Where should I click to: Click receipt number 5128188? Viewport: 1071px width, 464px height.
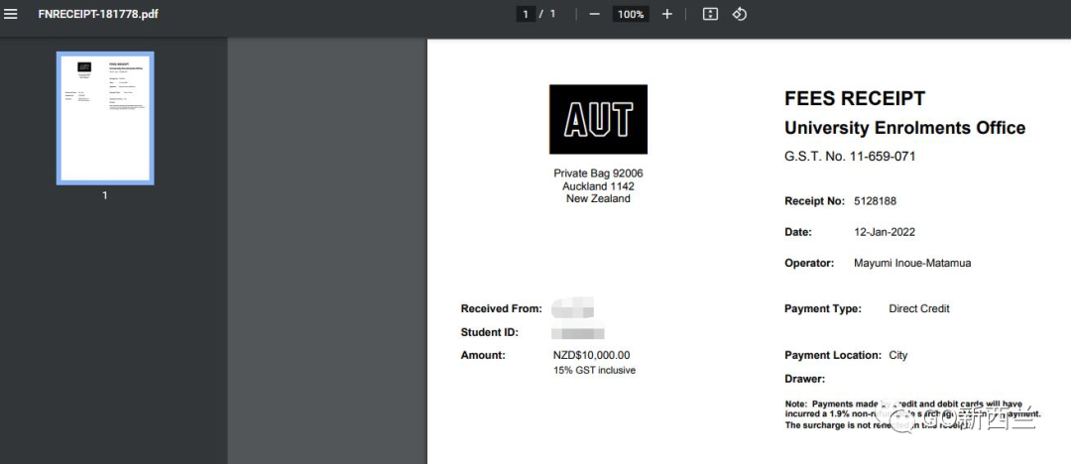[875, 201]
